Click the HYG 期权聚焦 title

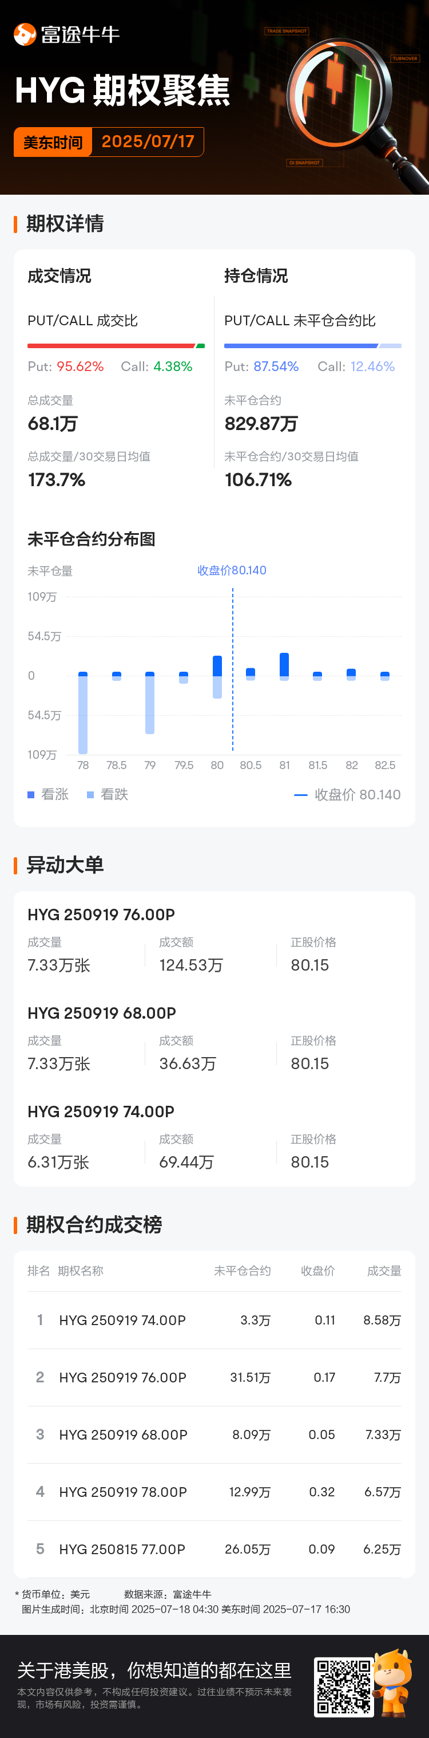point(122,90)
